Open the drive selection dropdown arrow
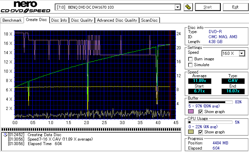249x152 pixels. [x=177, y=7]
